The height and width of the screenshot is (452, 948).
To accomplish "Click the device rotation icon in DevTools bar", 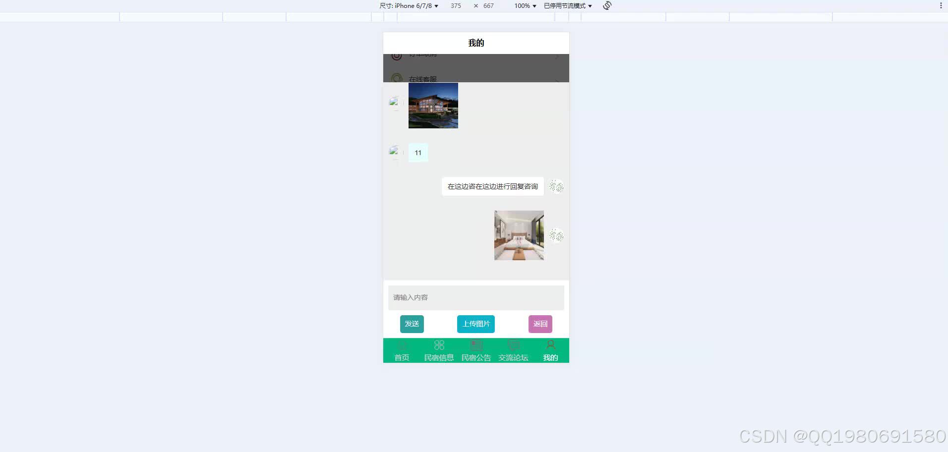I will (x=606, y=5).
